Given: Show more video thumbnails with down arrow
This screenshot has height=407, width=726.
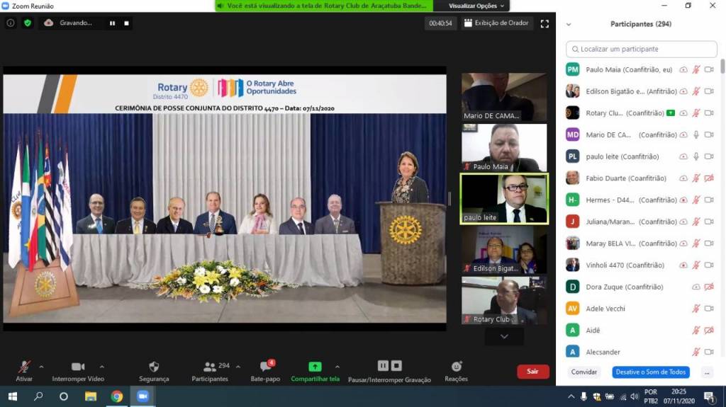Looking at the screenshot, I should (x=504, y=337).
